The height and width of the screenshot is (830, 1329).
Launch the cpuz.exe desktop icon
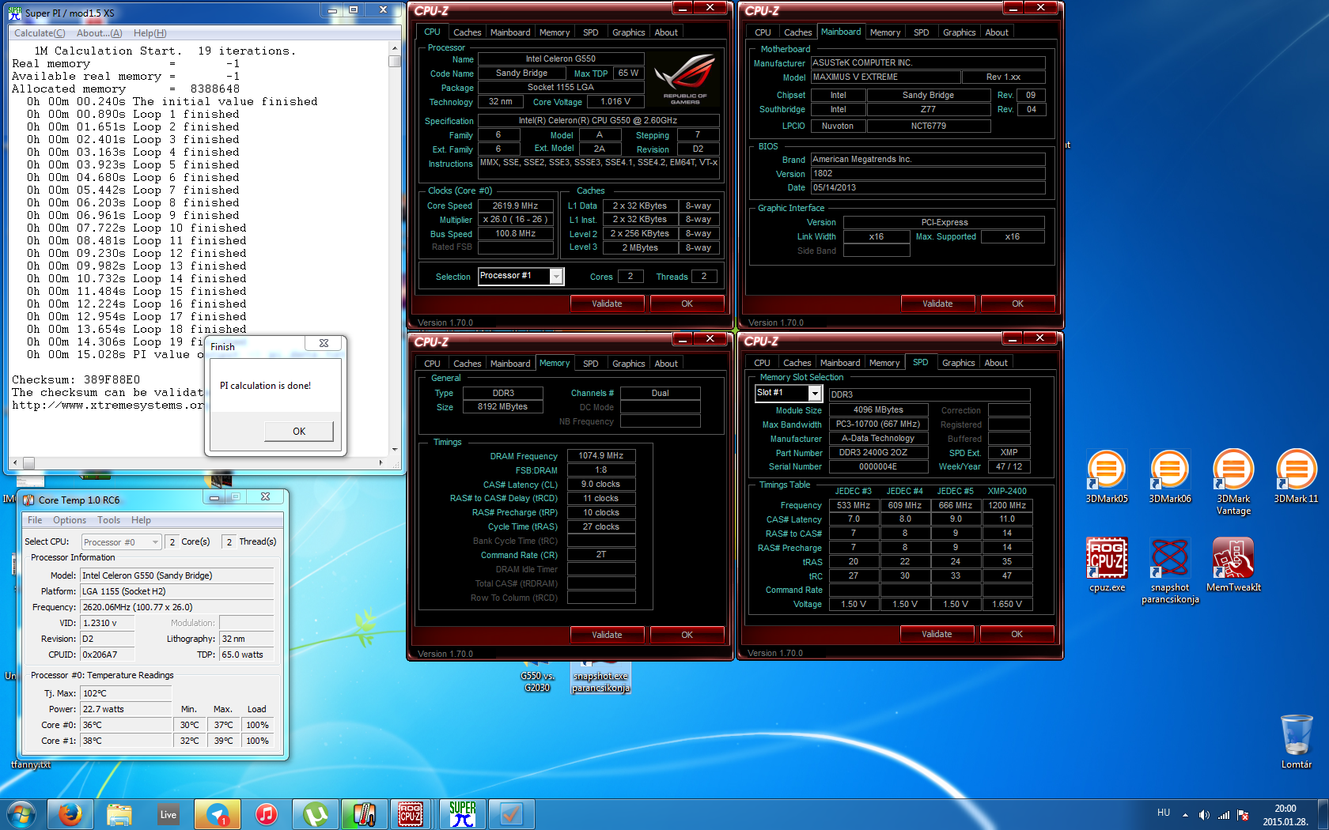1106,564
